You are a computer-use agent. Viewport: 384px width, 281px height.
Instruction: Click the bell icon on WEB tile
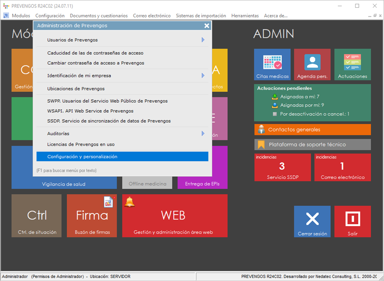point(130,202)
